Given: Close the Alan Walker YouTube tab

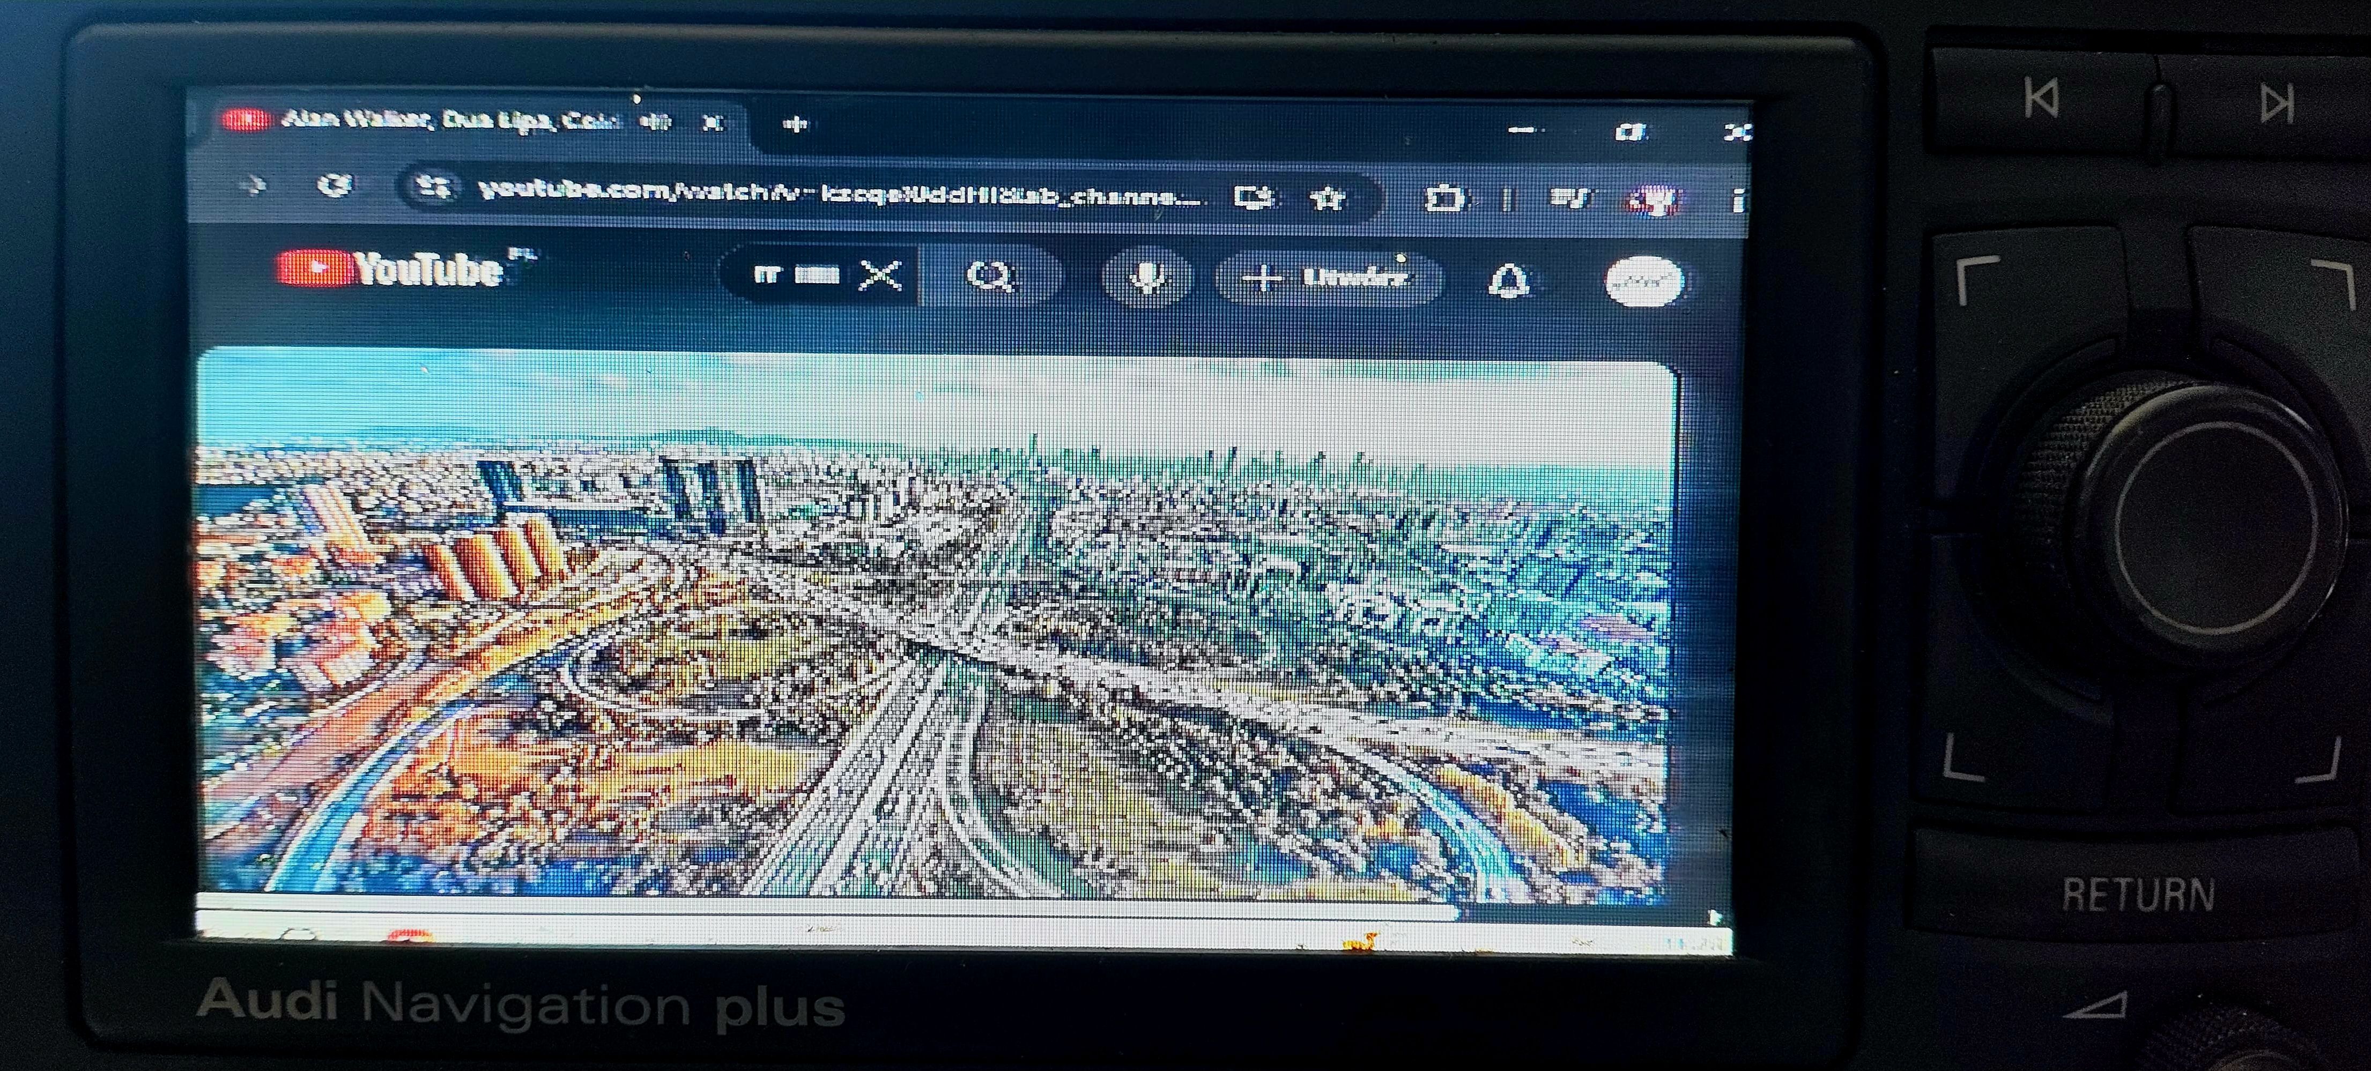Looking at the screenshot, I should 713,122.
